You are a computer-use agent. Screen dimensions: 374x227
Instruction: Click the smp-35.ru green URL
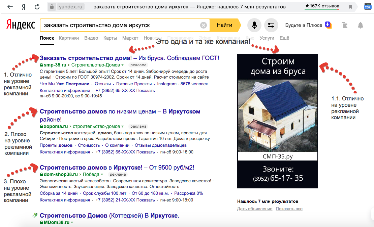55,65
